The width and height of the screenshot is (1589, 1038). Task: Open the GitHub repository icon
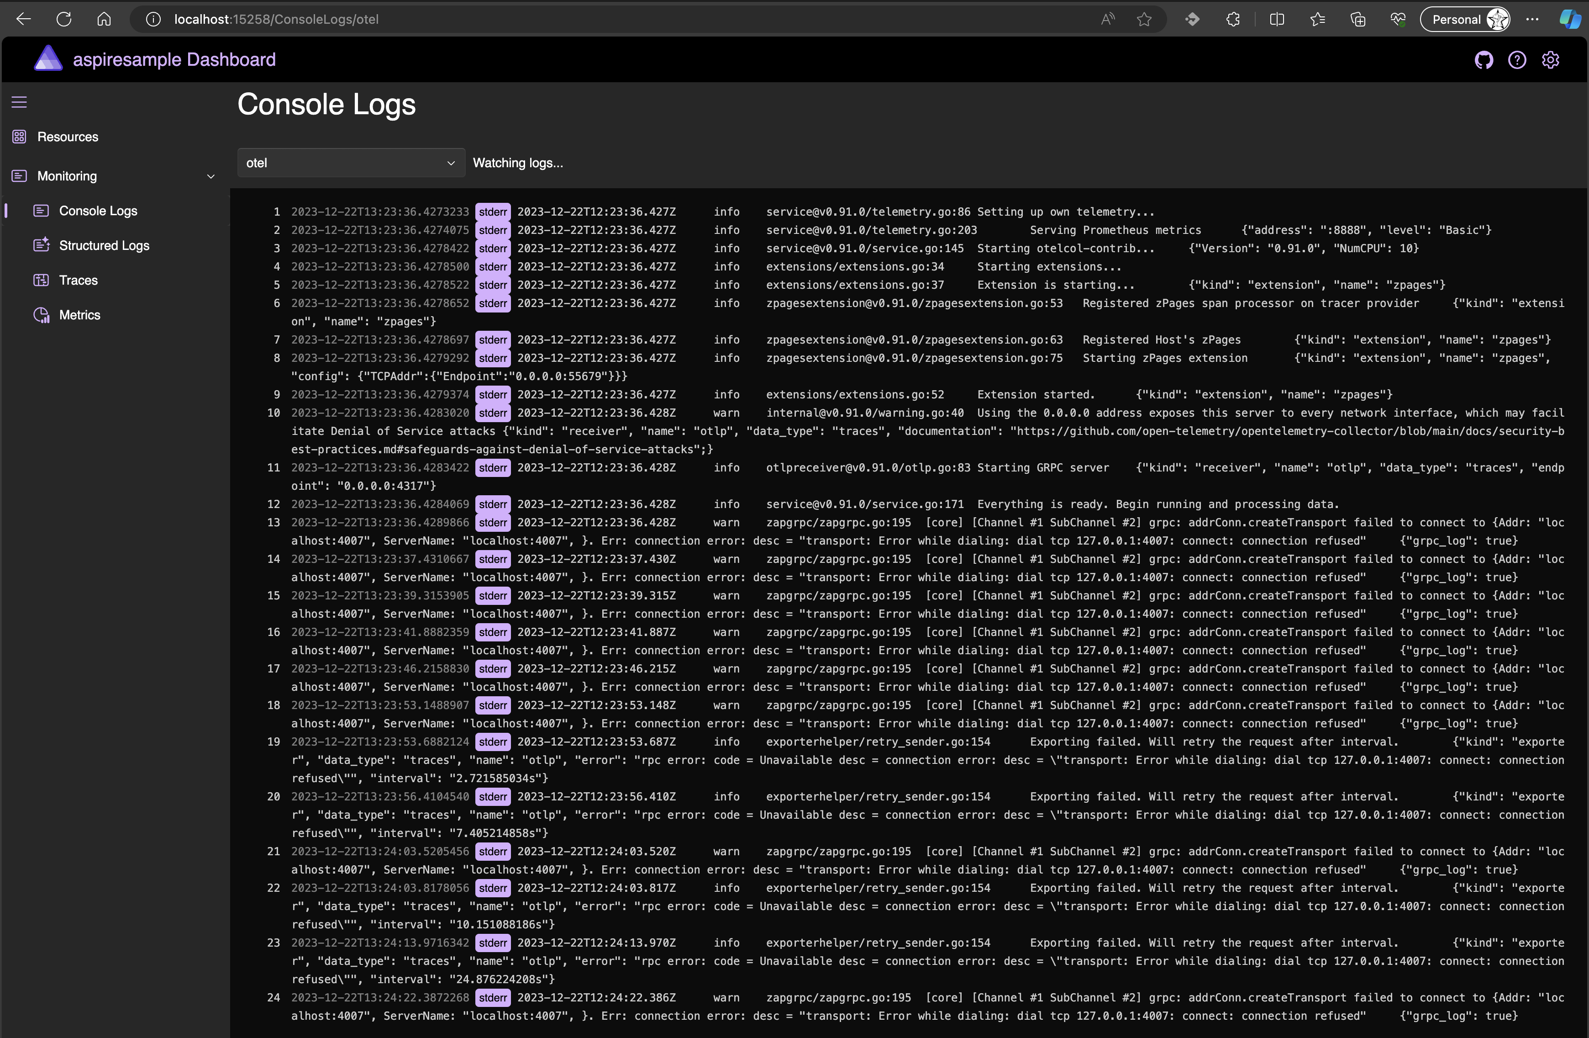[x=1484, y=60]
